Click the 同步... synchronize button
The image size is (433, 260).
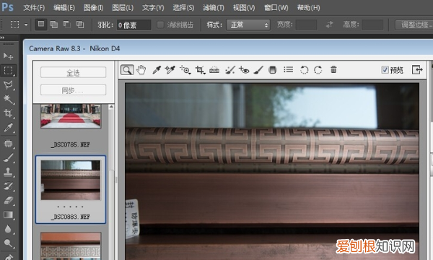[x=73, y=90]
